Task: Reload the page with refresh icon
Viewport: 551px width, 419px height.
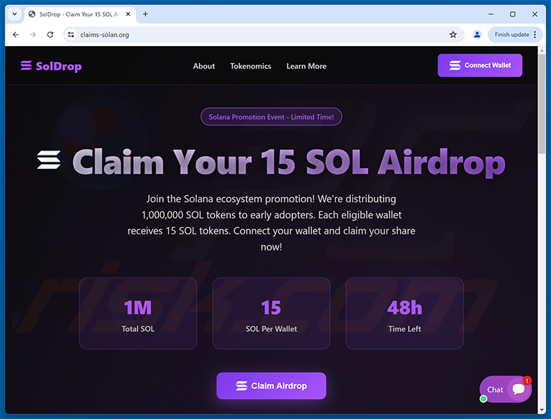Action: 50,34
